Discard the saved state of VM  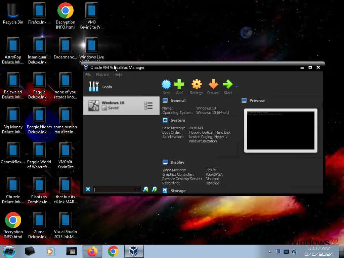pos(213,87)
